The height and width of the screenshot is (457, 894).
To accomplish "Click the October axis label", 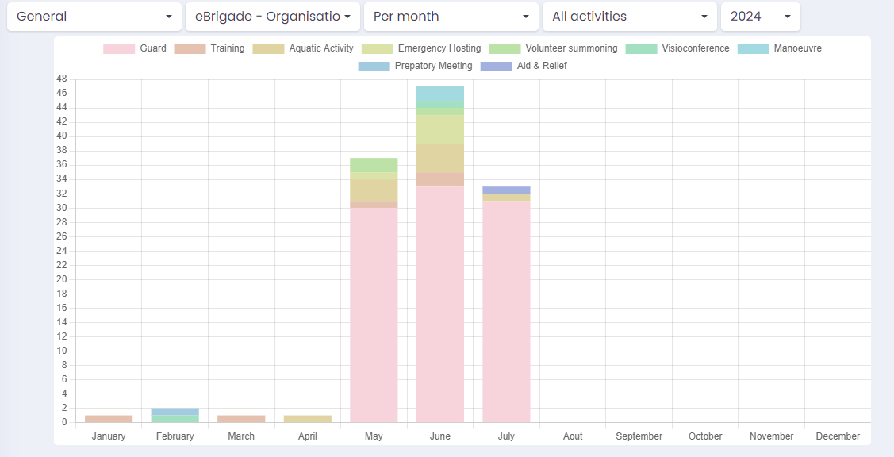I will [705, 436].
